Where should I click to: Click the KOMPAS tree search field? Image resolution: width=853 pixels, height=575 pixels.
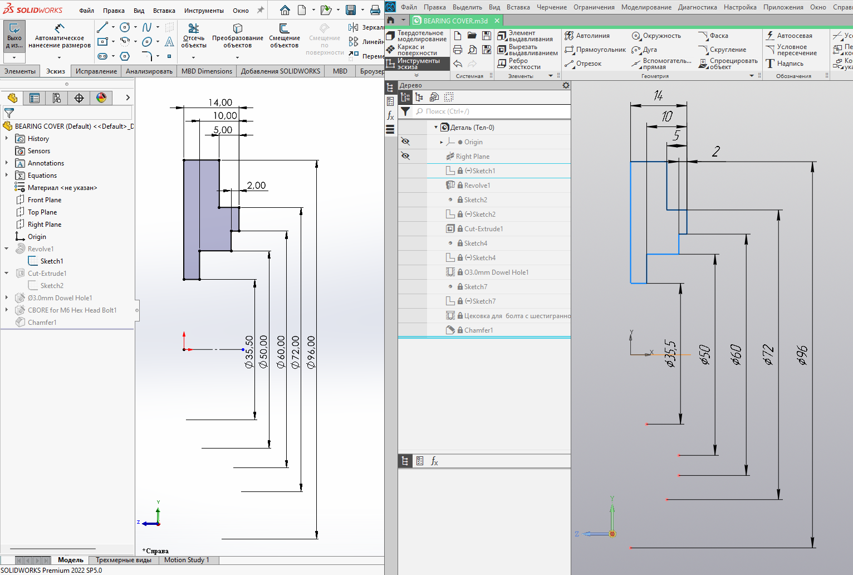tap(490, 111)
